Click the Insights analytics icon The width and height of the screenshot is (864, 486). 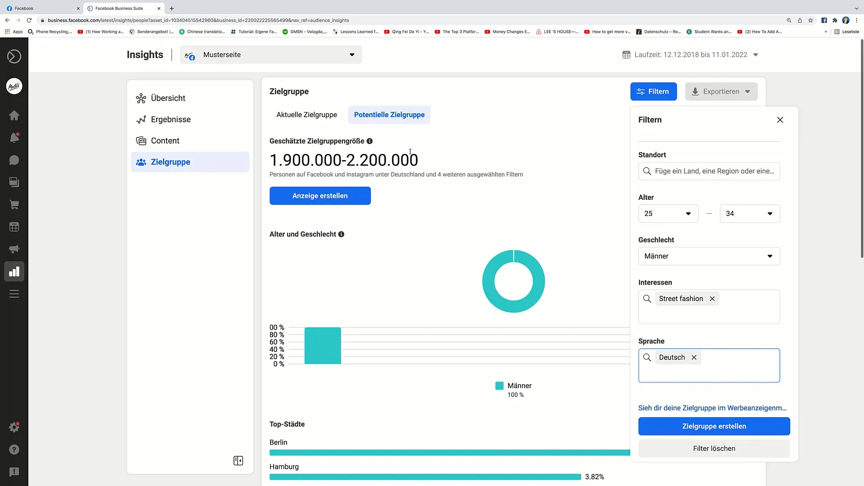pyautogui.click(x=14, y=271)
